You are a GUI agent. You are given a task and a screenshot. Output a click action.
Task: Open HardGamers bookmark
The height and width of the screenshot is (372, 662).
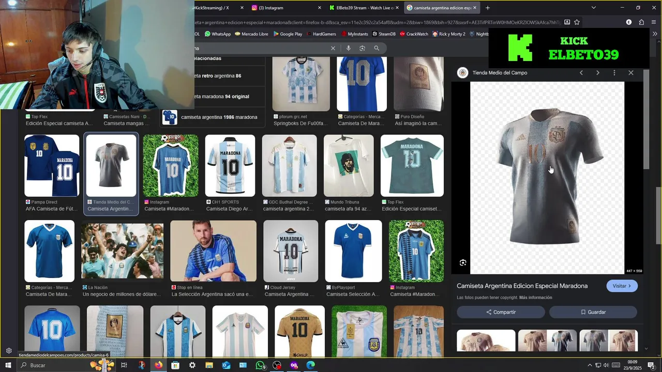(x=321, y=34)
